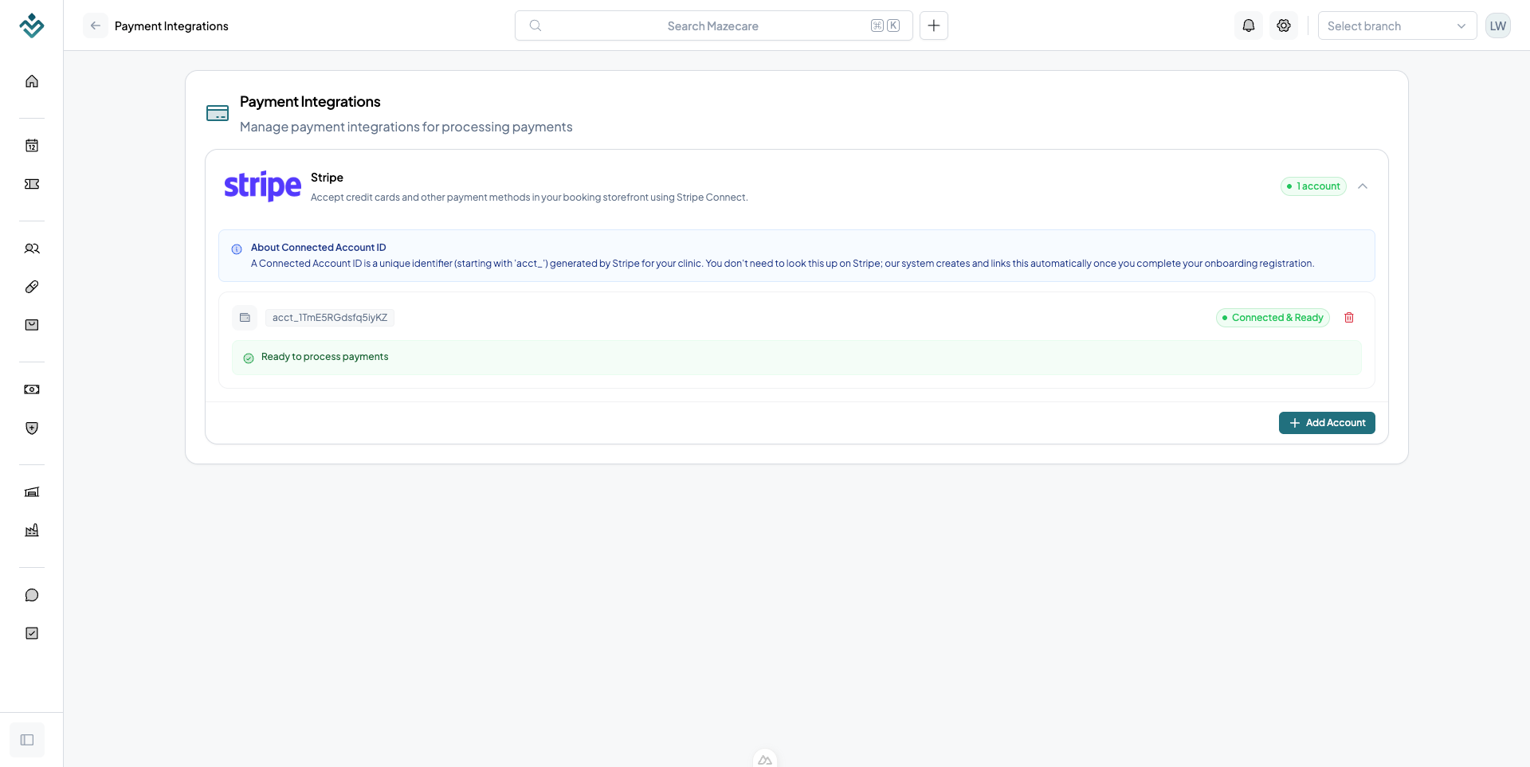Click the 'Payment Integrations' breadcrumb title
Viewport: 1530px width, 767px height.
point(171,26)
